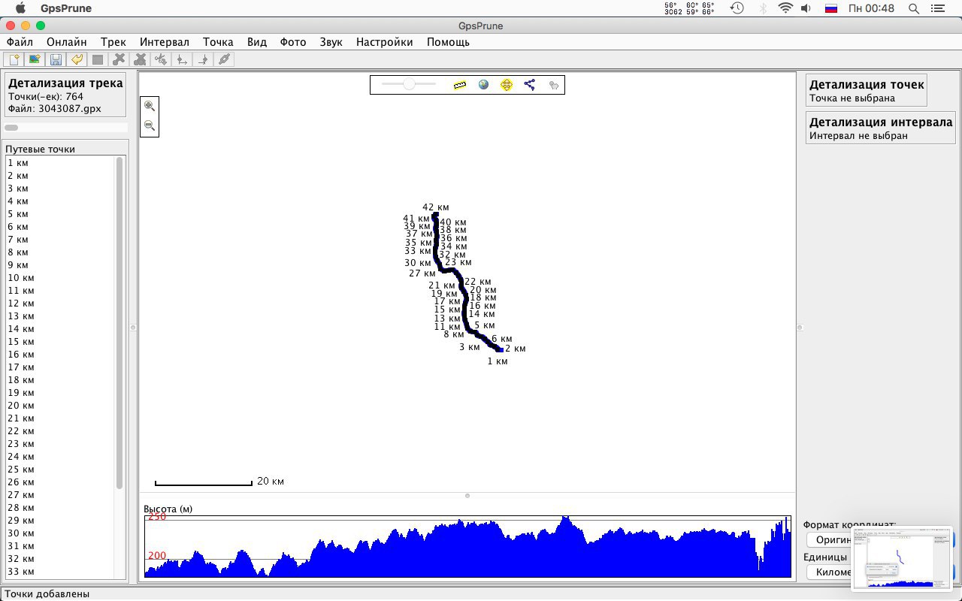
Task: Click the volume speaker icon in the menu bar
Action: point(806,8)
